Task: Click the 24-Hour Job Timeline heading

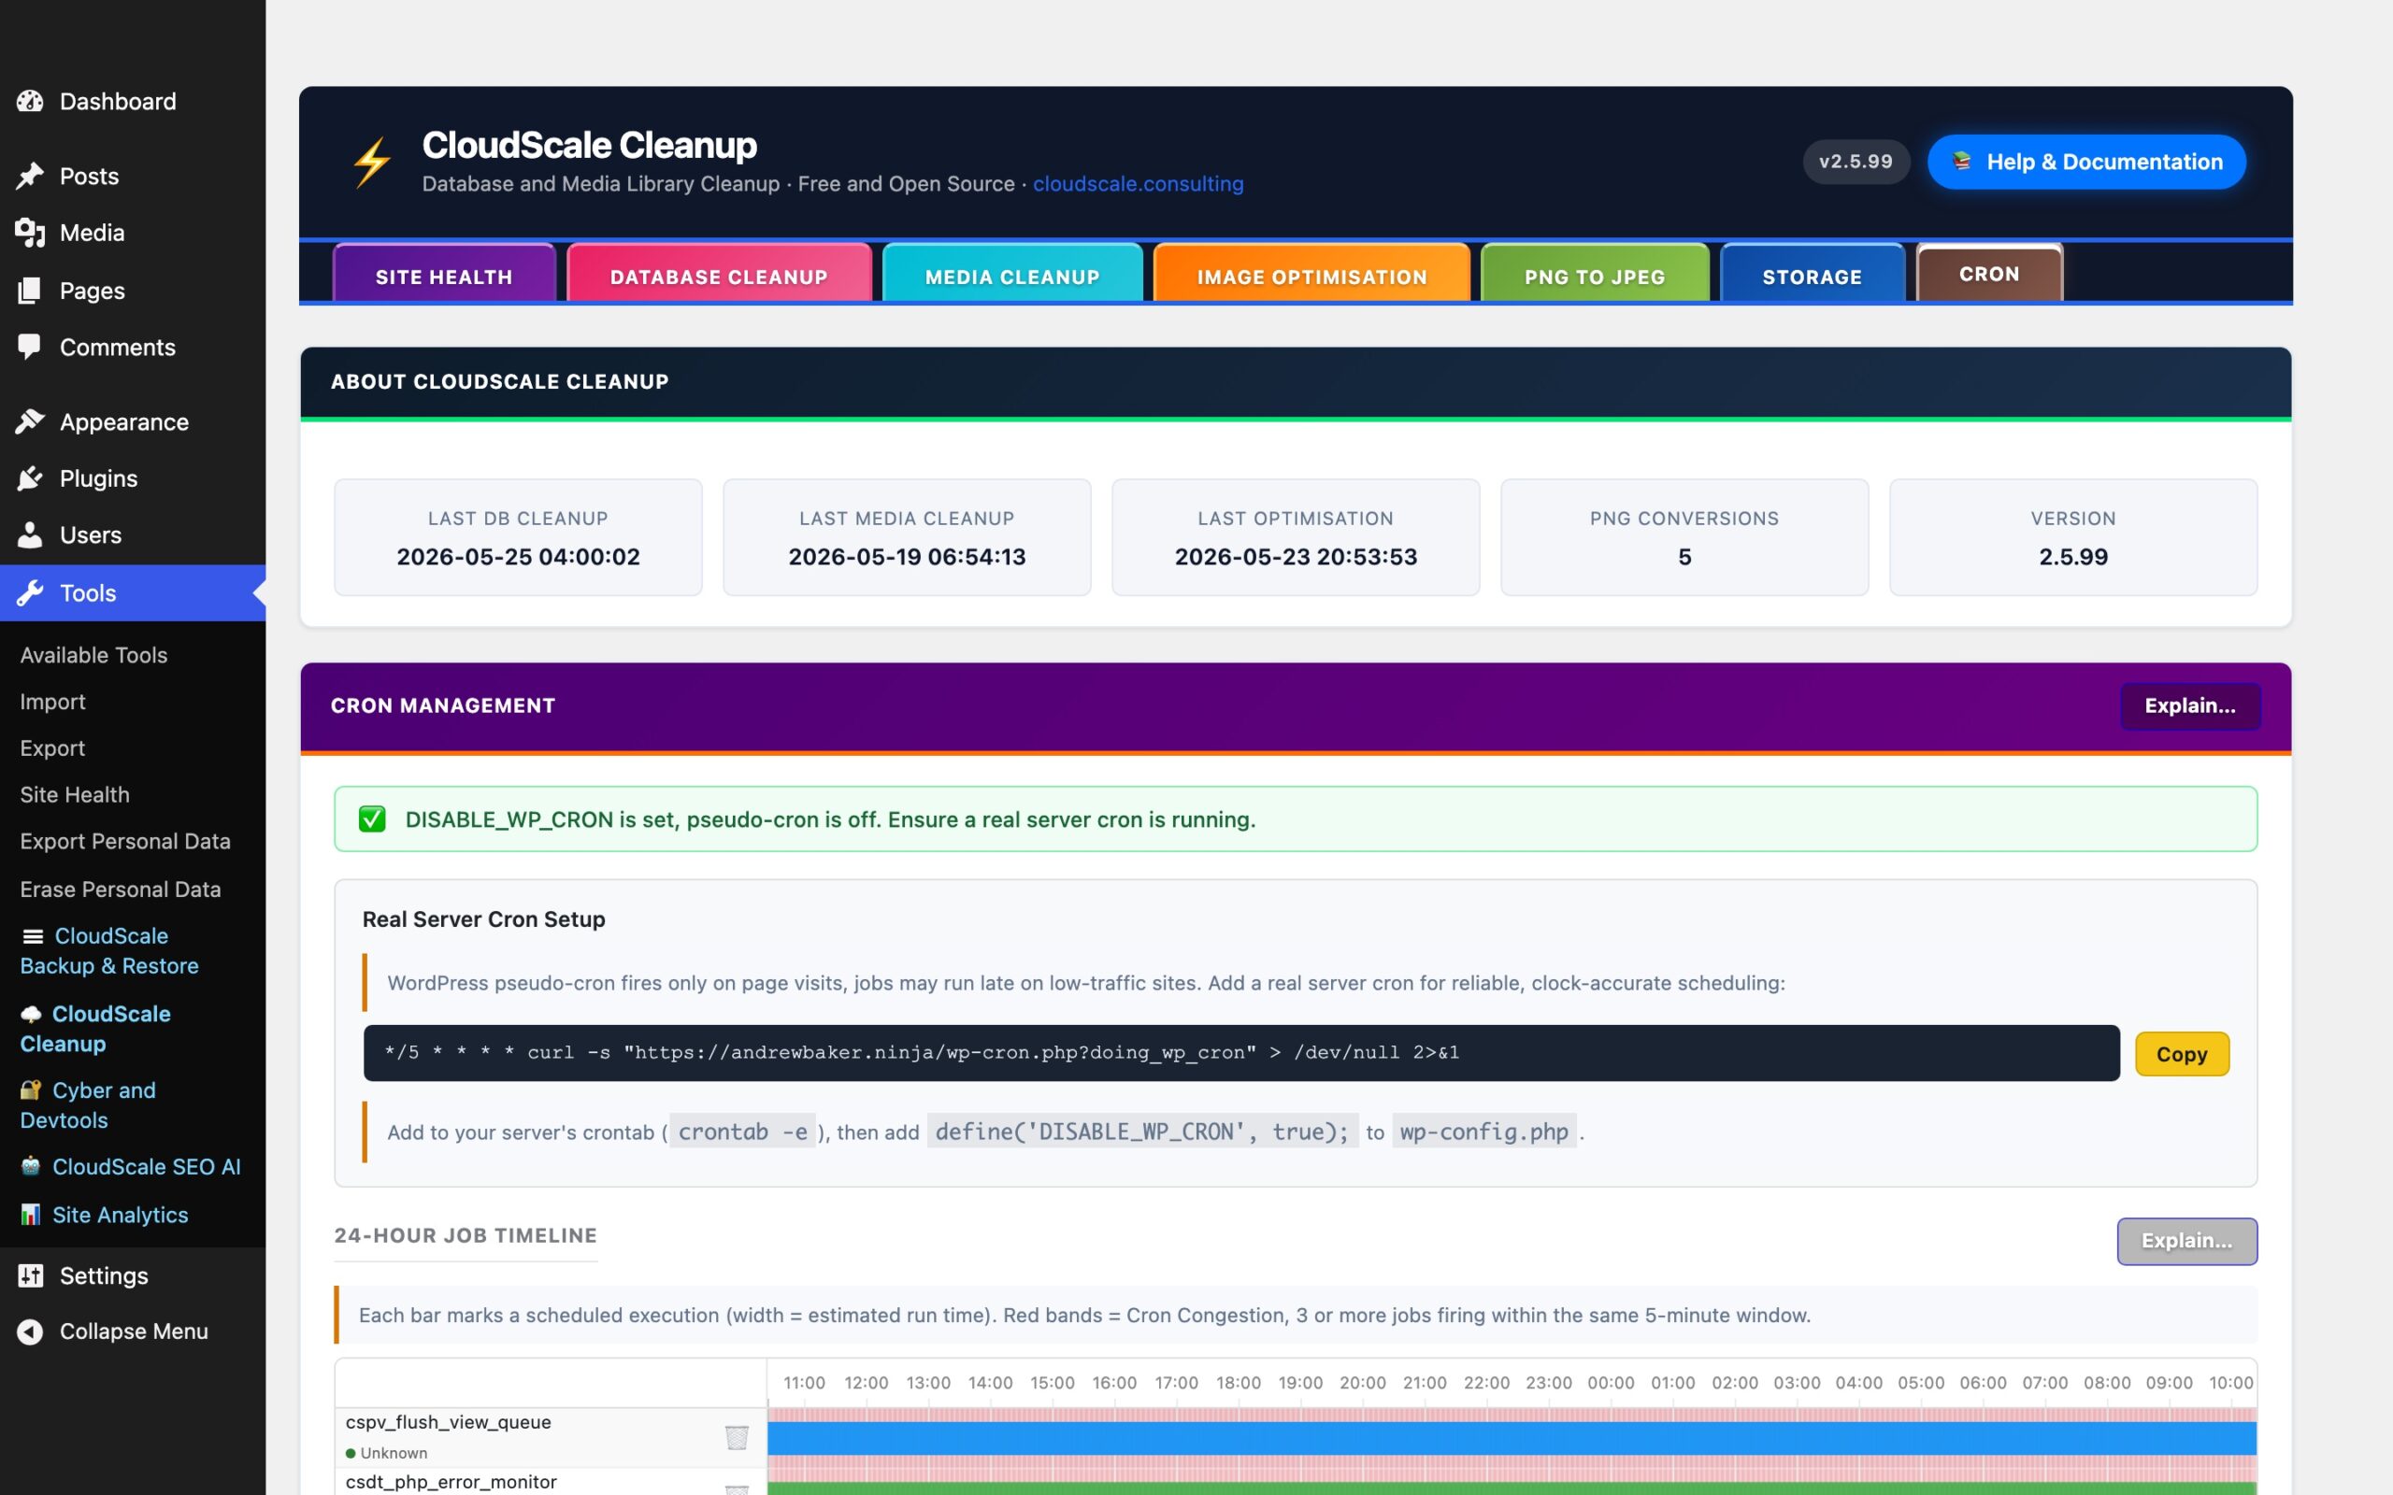Action: pos(466,1236)
